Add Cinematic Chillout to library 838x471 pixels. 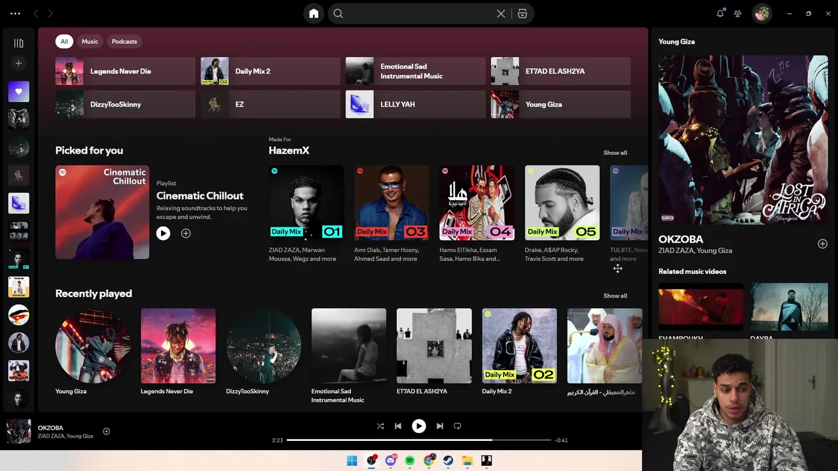coord(186,233)
